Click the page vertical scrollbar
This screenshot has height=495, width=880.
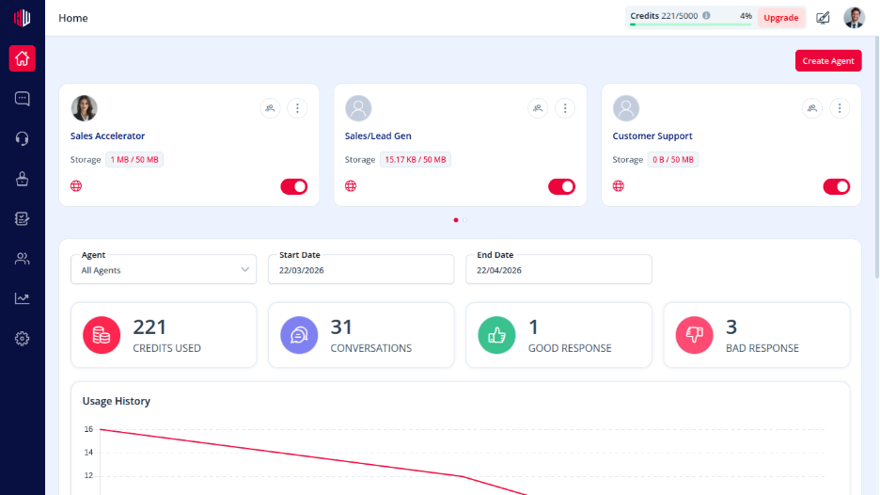[876, 157]
